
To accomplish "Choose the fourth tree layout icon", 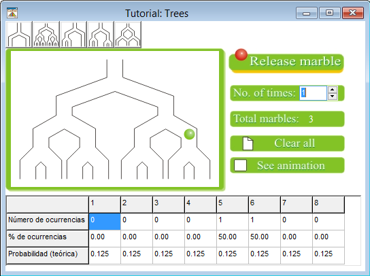I will click(x=101, y=35).
